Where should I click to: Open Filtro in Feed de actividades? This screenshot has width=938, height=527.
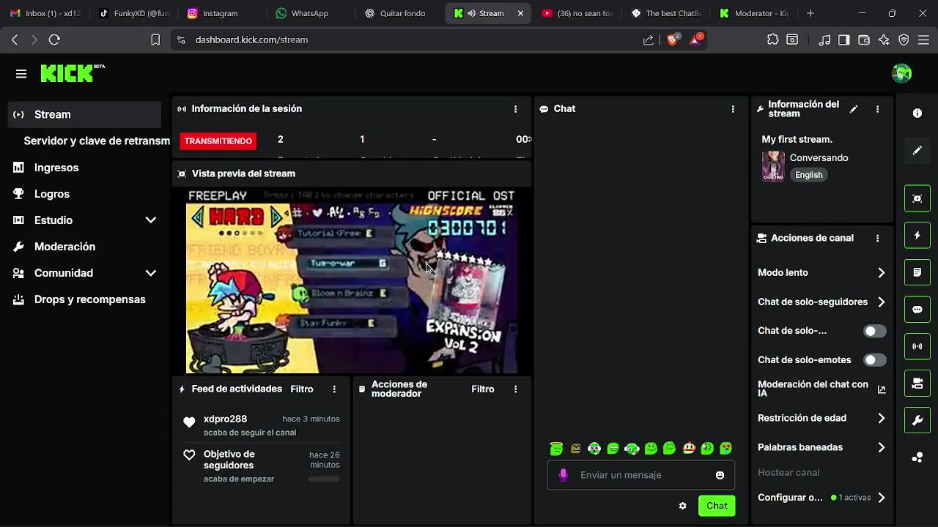coord(302,389)
